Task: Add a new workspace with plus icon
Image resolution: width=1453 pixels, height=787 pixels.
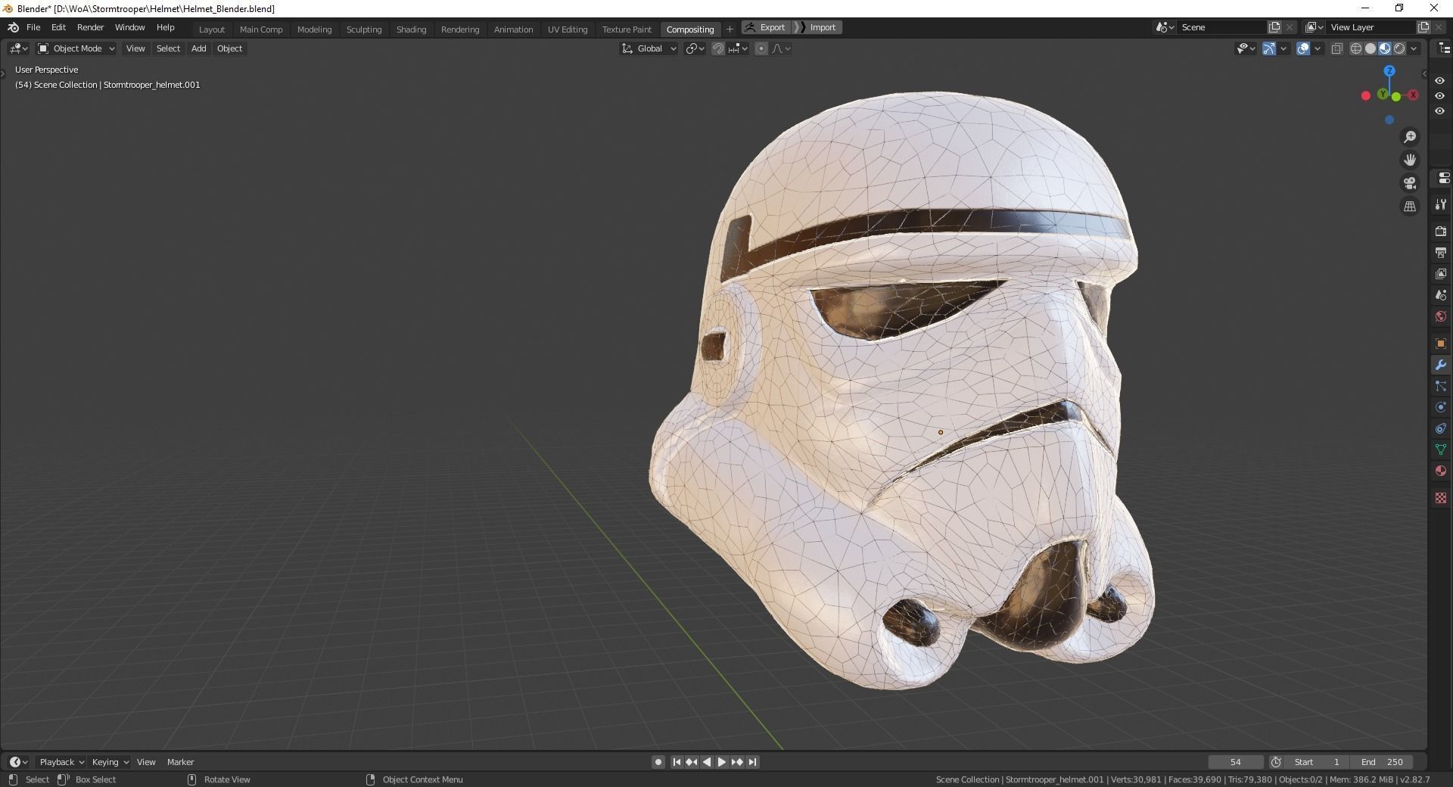Action: [730, 30]
